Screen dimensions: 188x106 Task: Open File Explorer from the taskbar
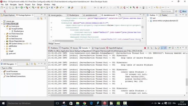click(78, 103)
